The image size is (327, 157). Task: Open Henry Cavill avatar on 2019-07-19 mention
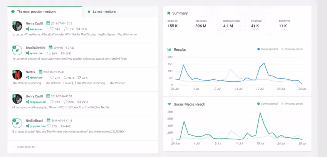pos(17,26)
